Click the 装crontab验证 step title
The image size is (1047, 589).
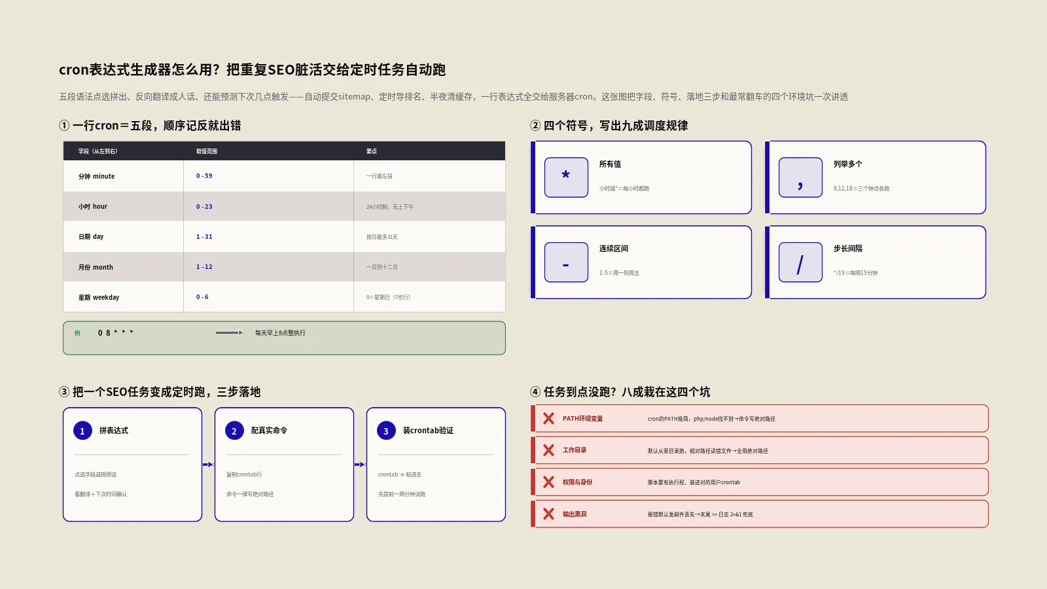[428, 431]
